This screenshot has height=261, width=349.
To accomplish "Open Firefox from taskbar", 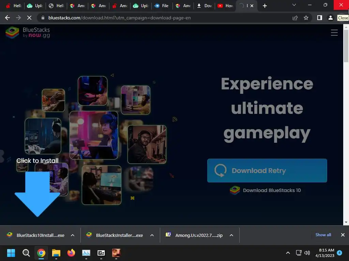I will point(71,253).
